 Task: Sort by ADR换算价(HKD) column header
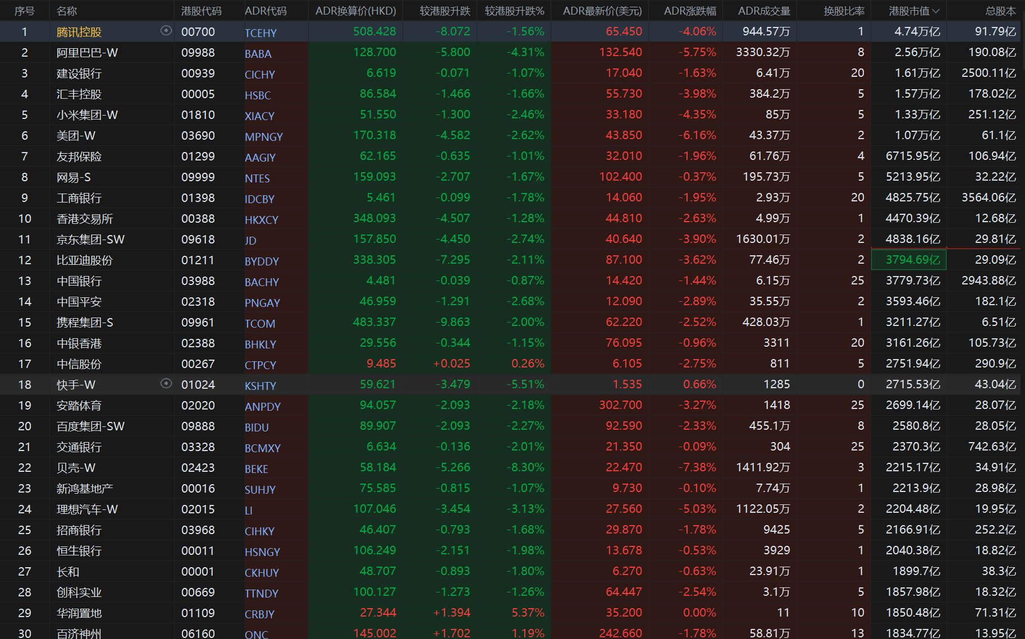356,11
